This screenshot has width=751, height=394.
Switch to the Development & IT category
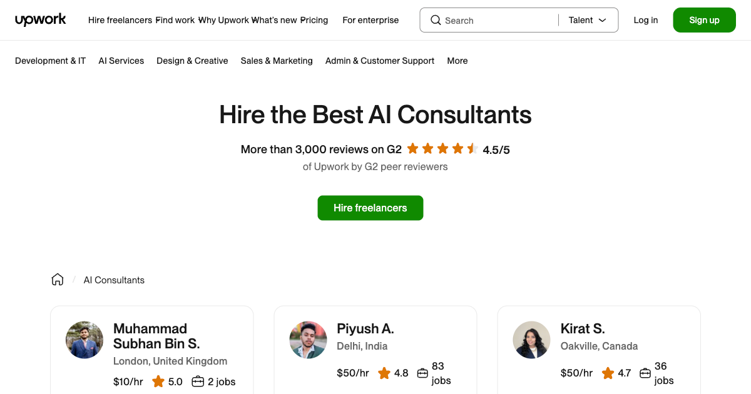point(50,61)
